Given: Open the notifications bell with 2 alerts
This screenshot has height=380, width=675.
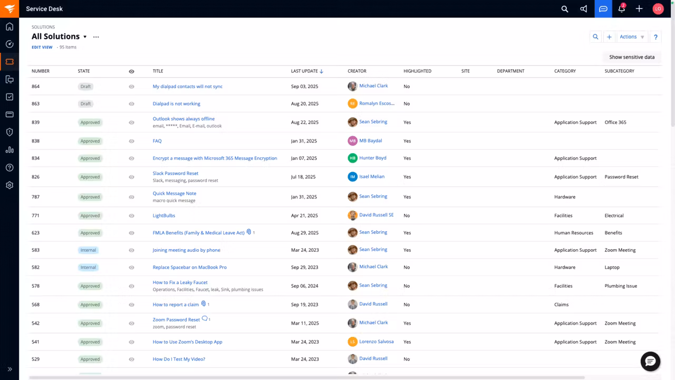Looking at the screenshot, I should point(622,9).
